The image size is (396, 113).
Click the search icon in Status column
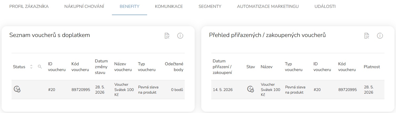click(x=40, y=67)
